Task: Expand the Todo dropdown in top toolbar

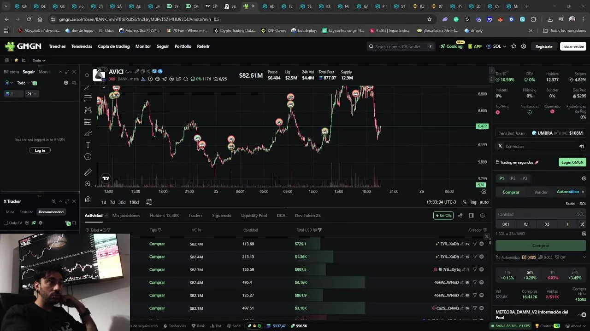Action: coord(39,60)
